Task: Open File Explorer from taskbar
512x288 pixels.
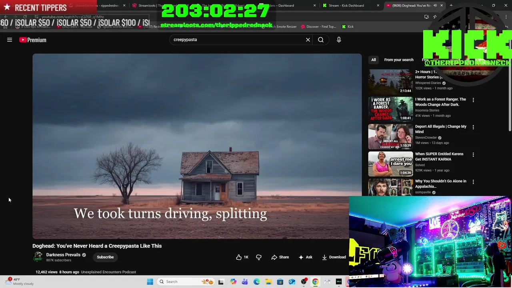Action: [268, 282]
